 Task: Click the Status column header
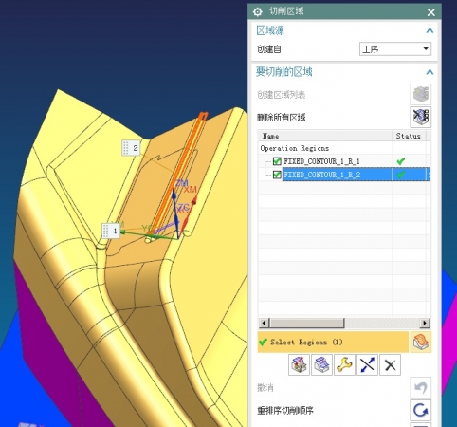[409, 136]
